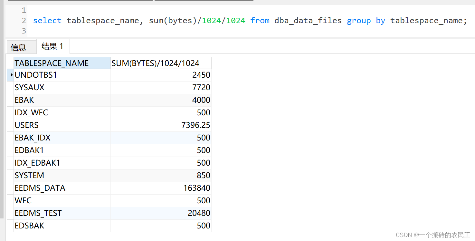Screen dimensions: 475x241
Task: Select the SYSAUX tablespace cell
Action: pos(62,87)
